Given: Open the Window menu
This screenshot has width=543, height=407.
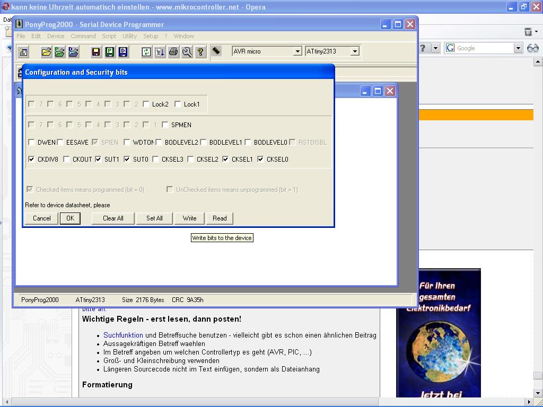Looking at the screenshot, I should (x=183, y=36).
